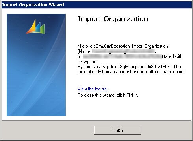Click the 'To close this wizard' instruction text
Image resolution: width=193 pixels, height=141 pixels.
tap(108, 95)
